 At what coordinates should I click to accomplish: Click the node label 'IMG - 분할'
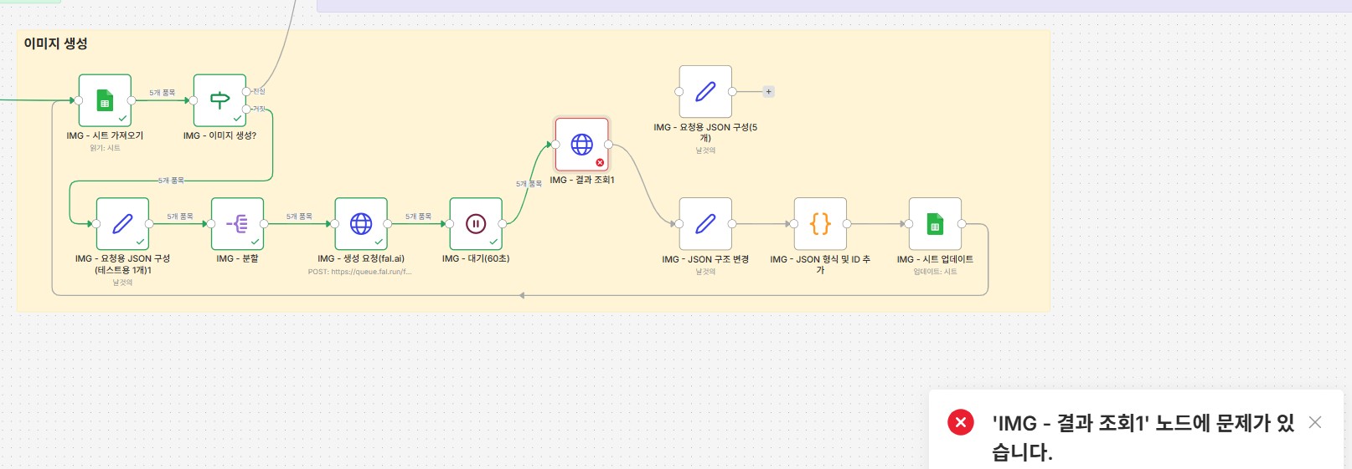coord(237,258)
